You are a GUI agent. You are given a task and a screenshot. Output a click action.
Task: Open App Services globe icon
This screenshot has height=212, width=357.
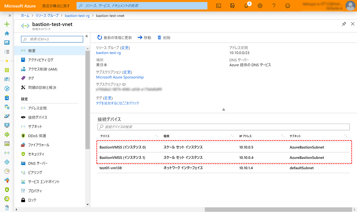(7, 88)
